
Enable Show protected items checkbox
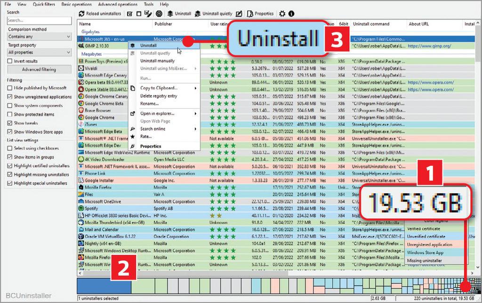pos(10,115)
